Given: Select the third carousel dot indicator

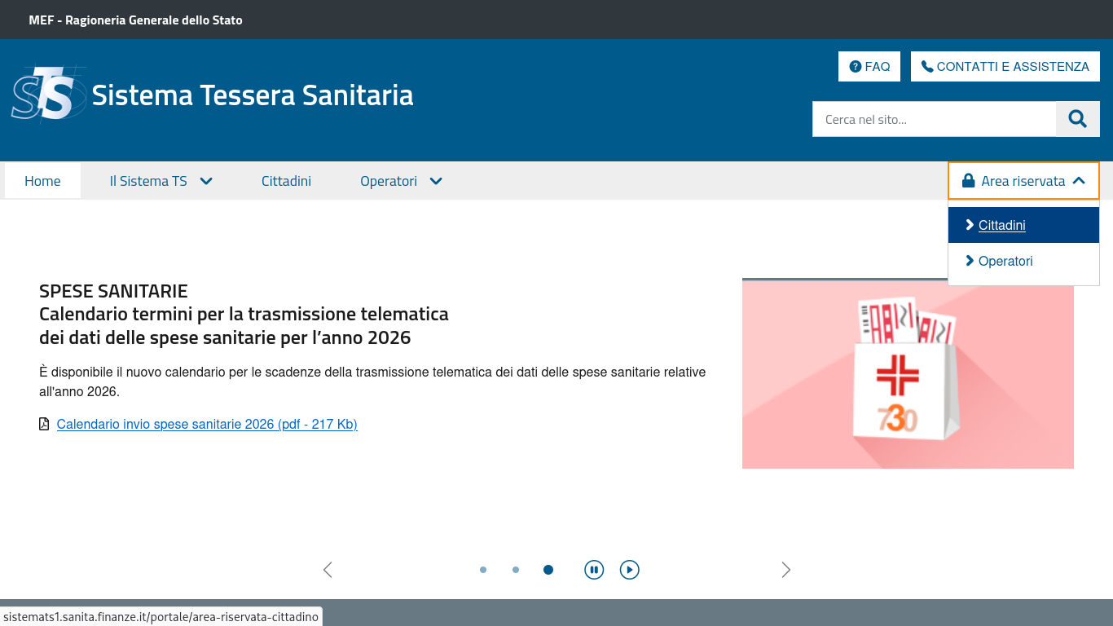Looking at the screenshot, I should pyautogui.click(x=548, y=570).
